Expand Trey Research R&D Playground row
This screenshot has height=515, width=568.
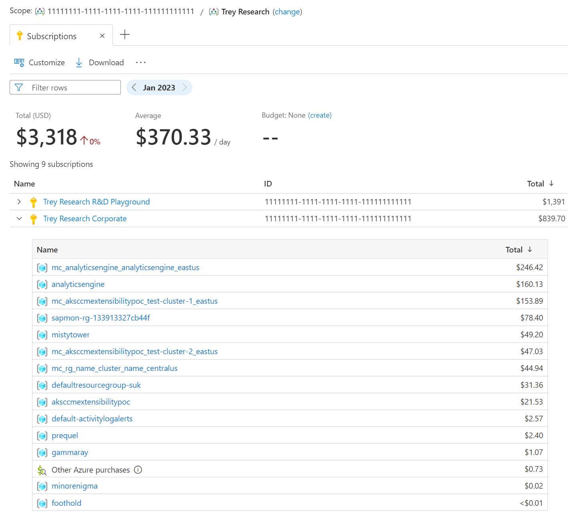19,202
